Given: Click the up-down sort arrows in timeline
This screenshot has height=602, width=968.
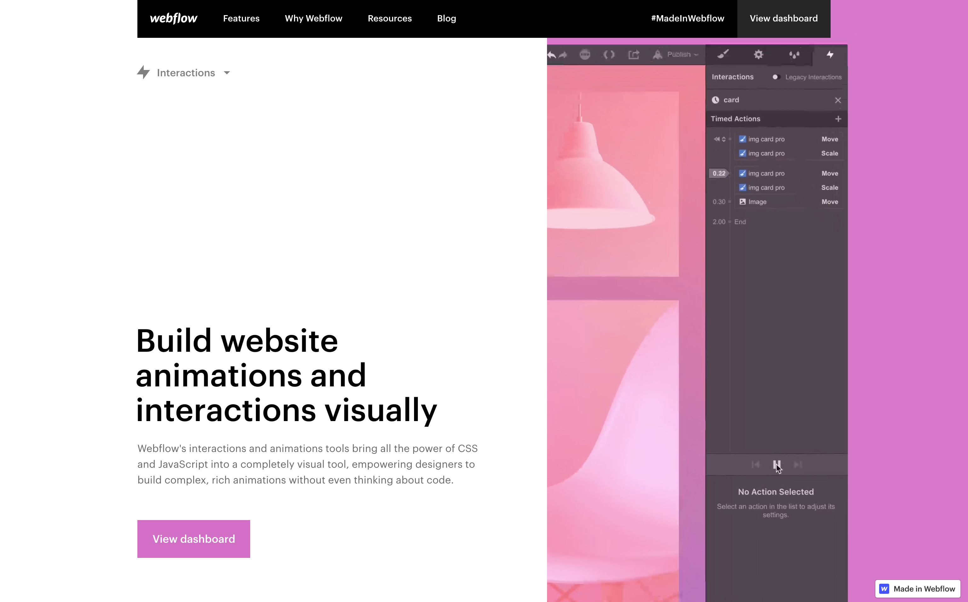Looking at the screenshot, I should (x=723, y=139).
